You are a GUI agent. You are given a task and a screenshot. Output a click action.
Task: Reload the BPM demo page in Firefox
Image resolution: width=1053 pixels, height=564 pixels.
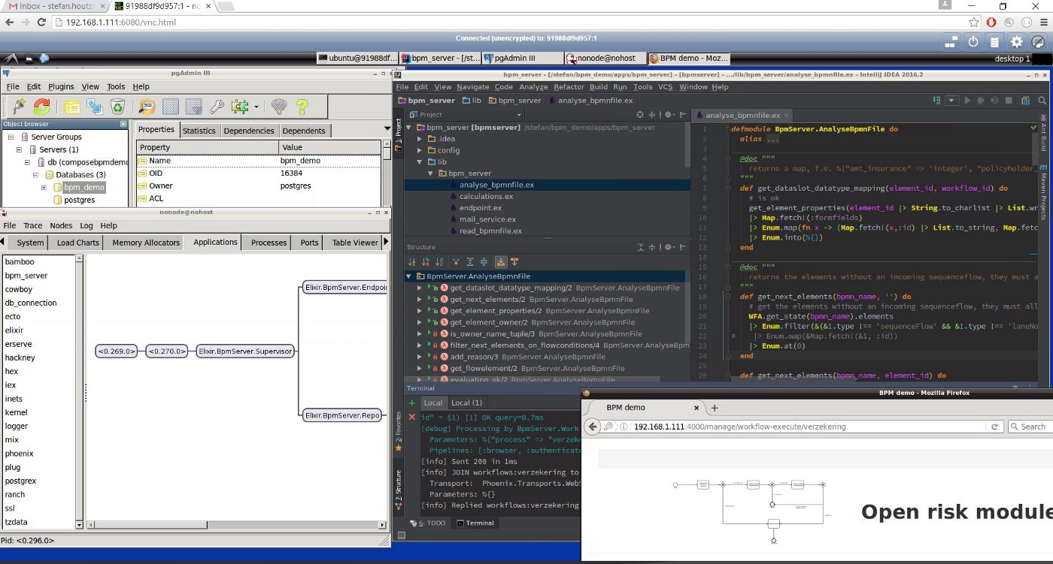pyautogui.click(x=994, y=427)
